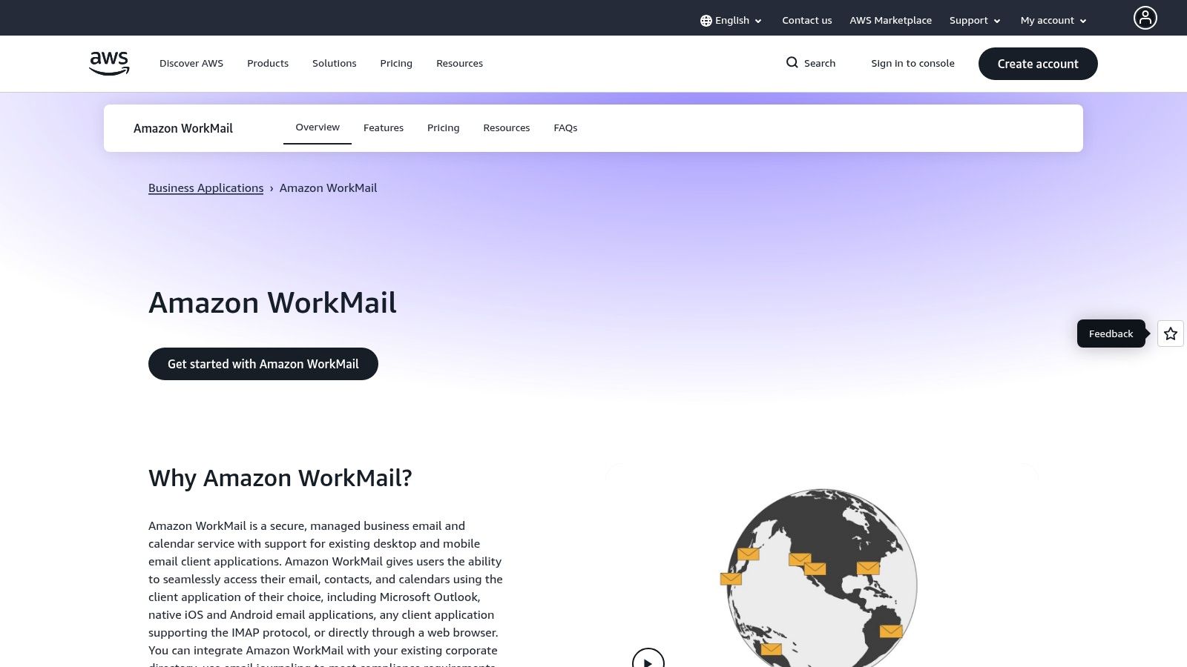Viewport: 1187px width, 667px height.
Task: Click the Sign in to console link
Action: click(913, 63)
